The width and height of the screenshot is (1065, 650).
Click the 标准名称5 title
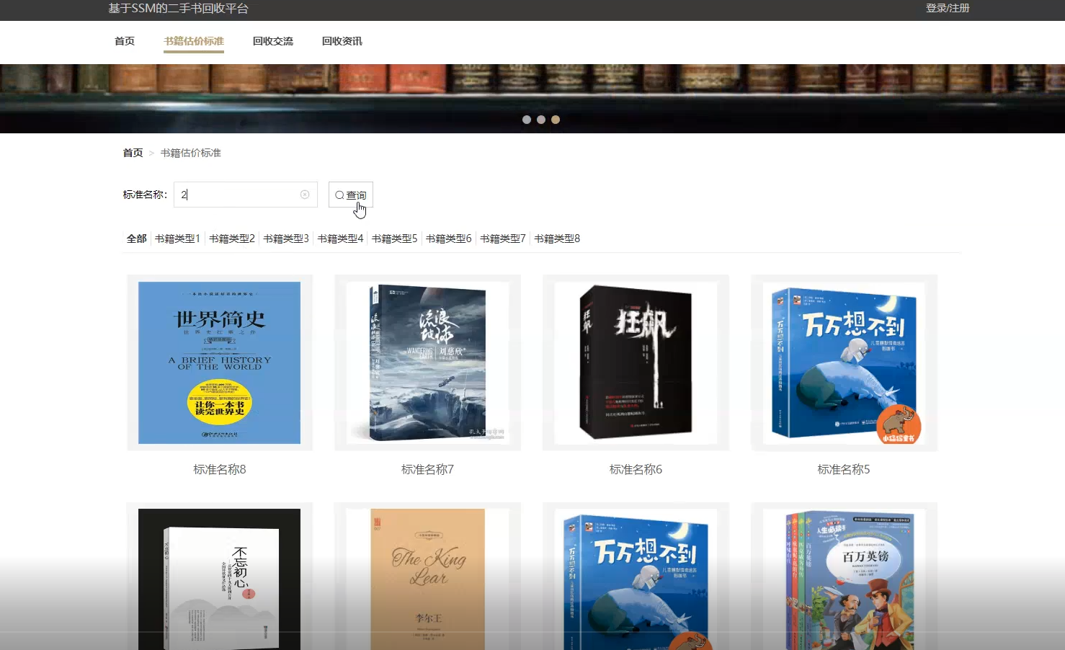[844, 469]
